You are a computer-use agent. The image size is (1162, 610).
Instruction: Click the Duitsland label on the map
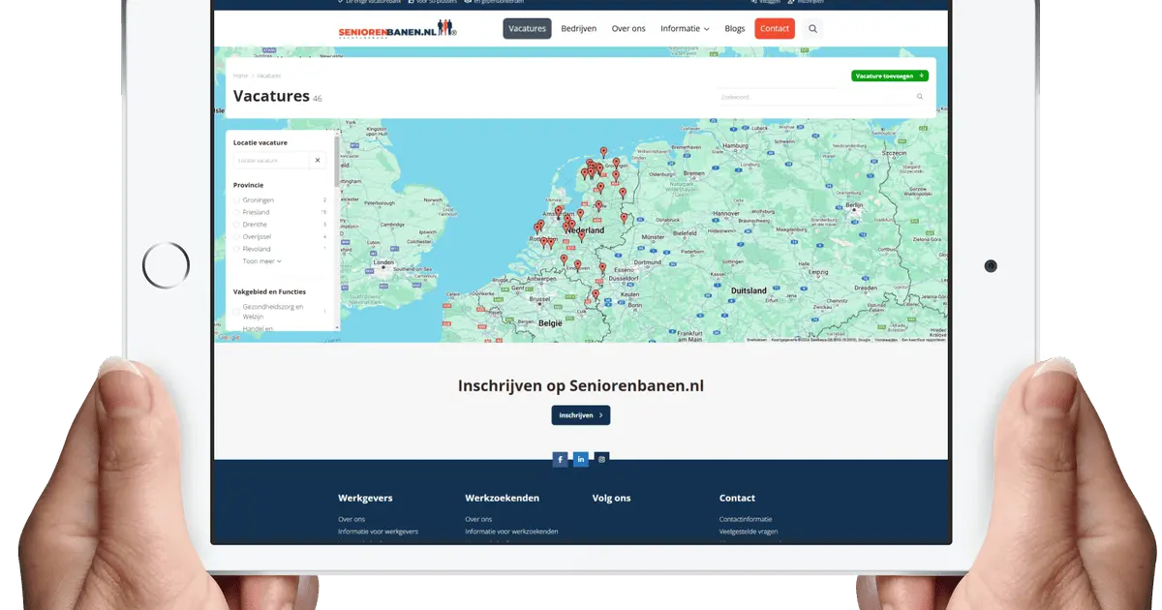pos(749,290)
